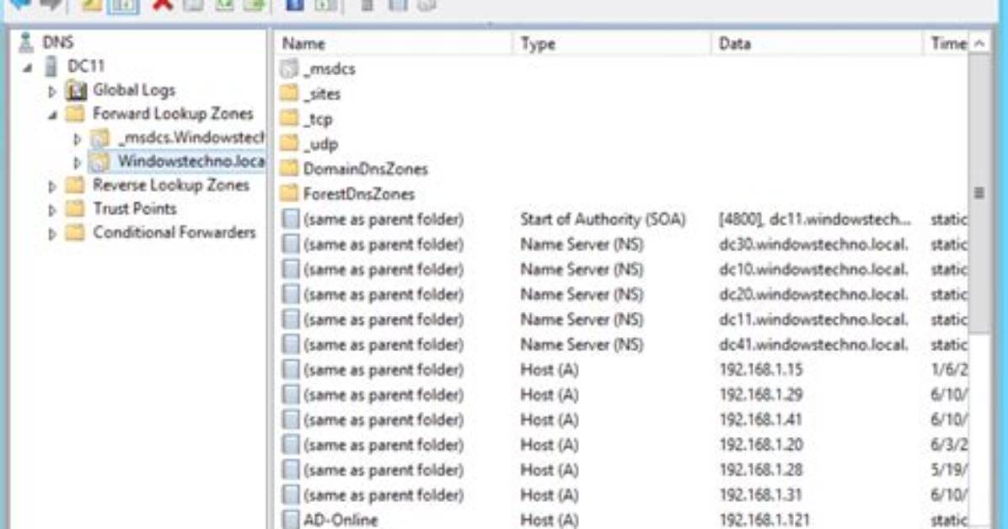Sort by the Name column header

click(394, 44)
